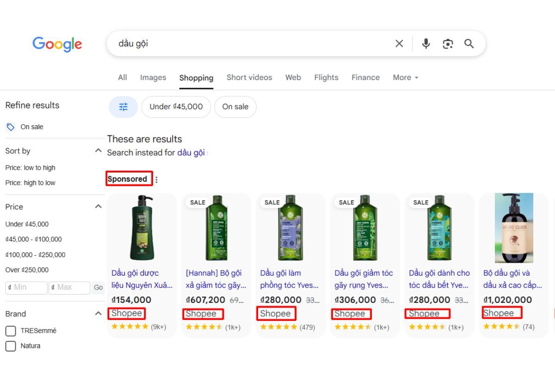
Task: Check the TRESemmé brand checkbox
Action: 10,331
